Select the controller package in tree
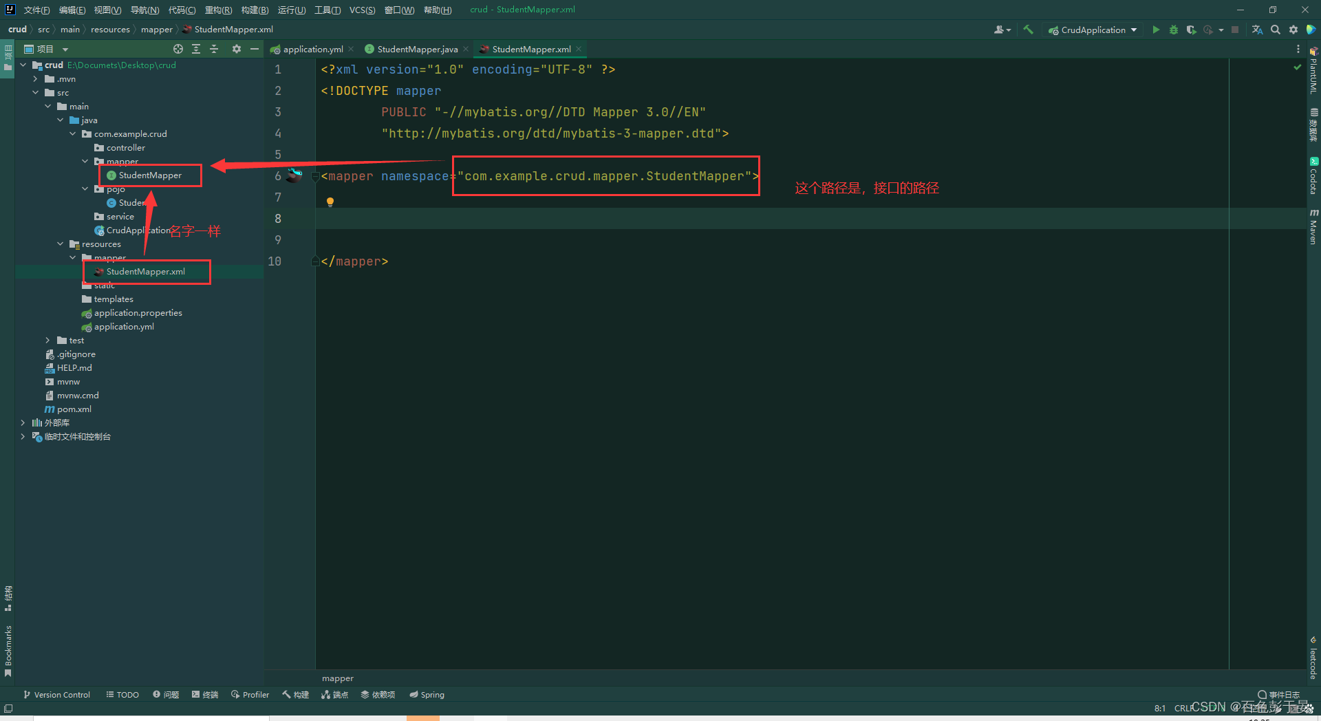 (126, 147)
